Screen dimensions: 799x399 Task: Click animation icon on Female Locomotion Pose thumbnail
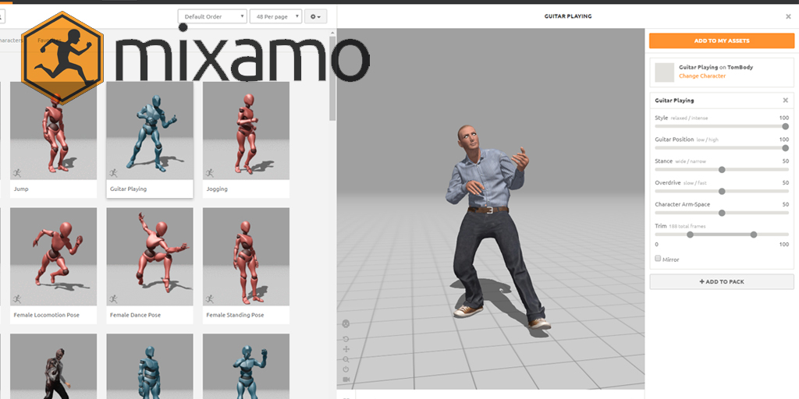[x=17, y=299]
